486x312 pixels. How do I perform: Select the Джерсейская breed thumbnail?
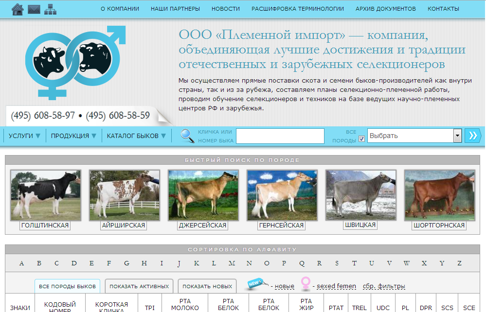(x=203, y=195)
